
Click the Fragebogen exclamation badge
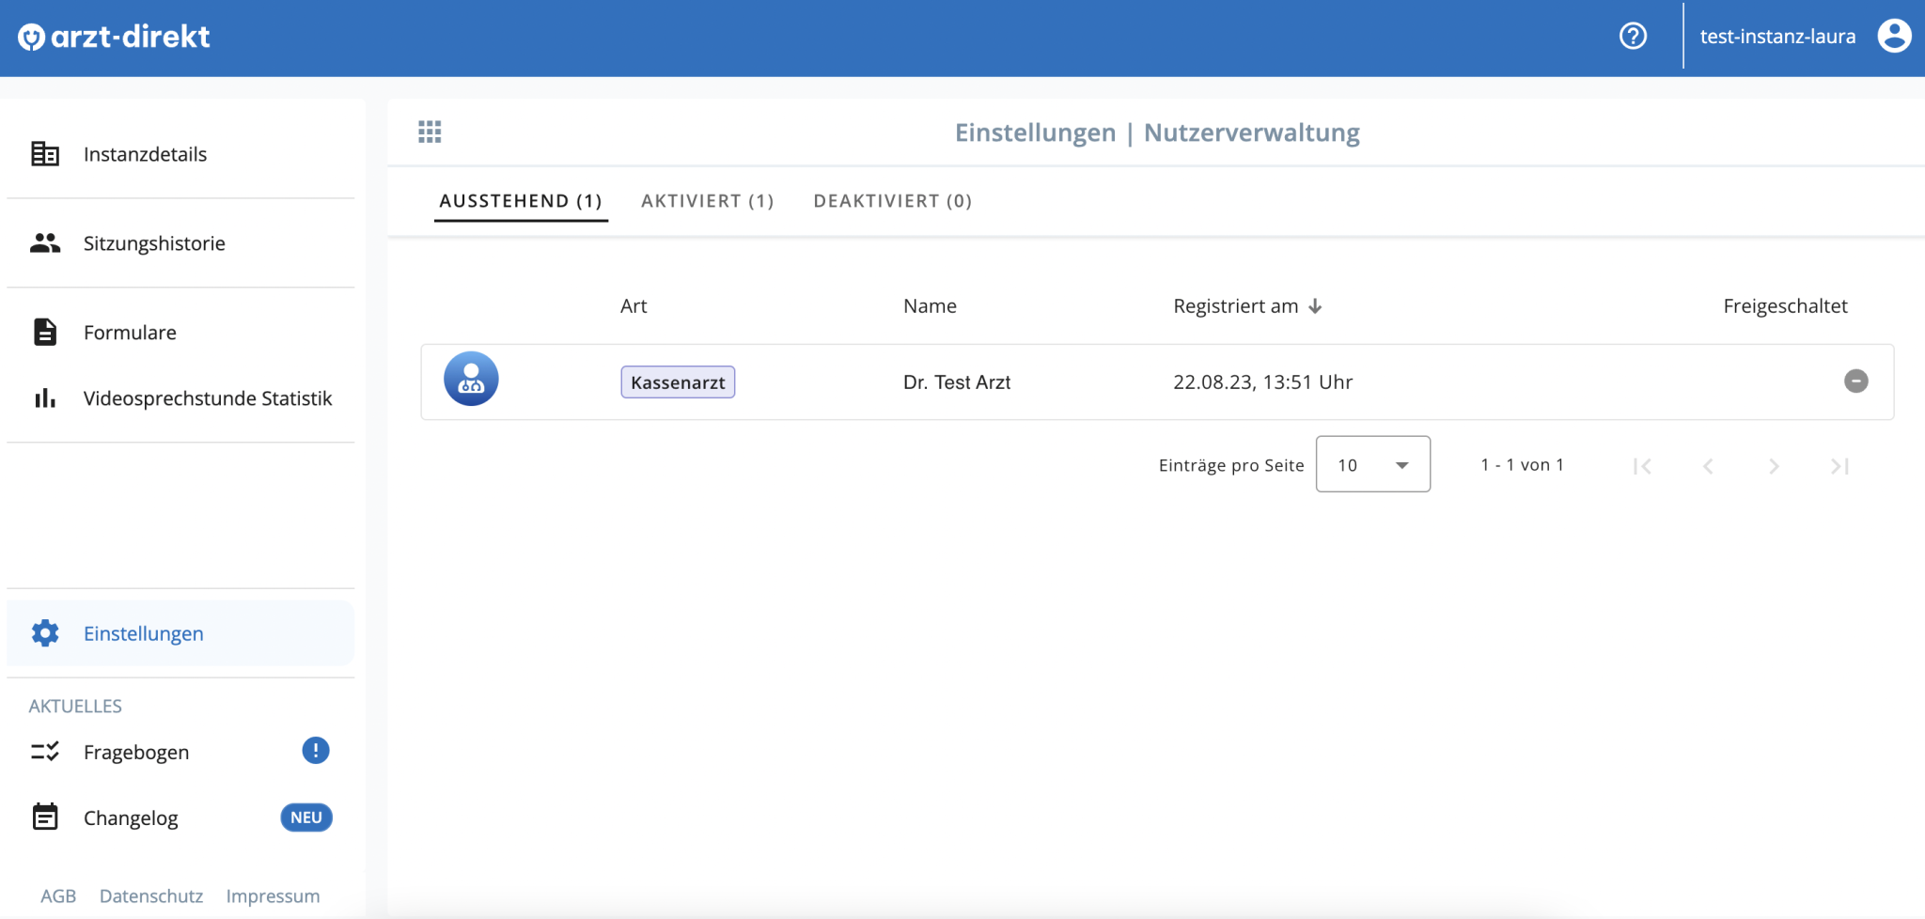[316, 751]
